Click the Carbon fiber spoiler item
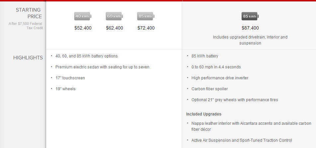This screenshot has height=148, width=316. (x=209, y=89)
